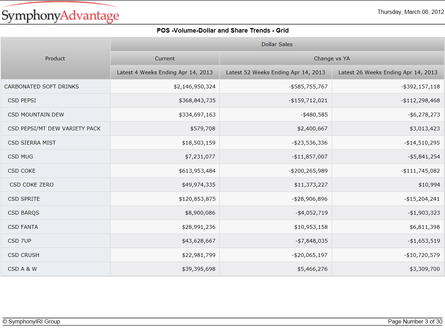
Task: Select the value -$7,848,035
Action: click(311, 241)
